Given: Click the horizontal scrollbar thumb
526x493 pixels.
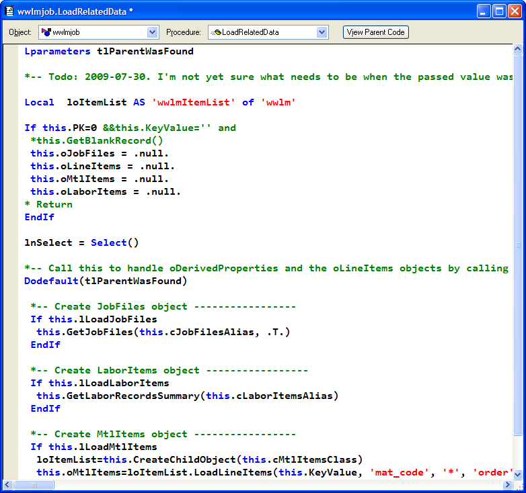Looking at the screenshot, I should click(x=34, y=485).
